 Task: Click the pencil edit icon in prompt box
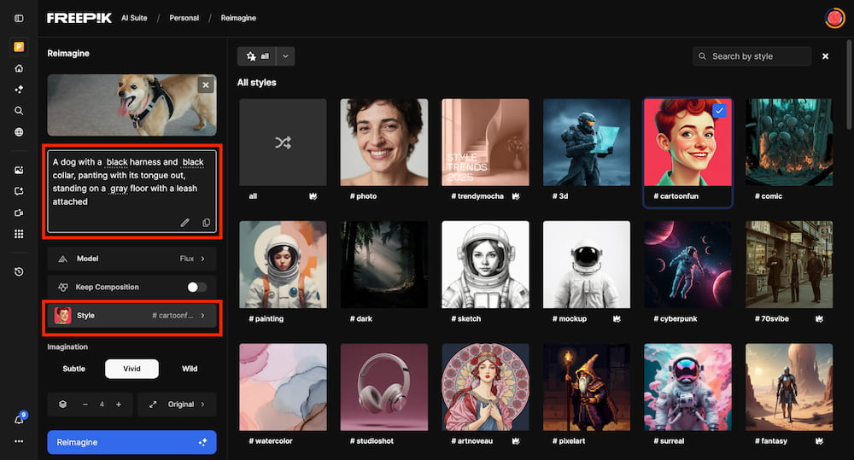pos(185,223)
